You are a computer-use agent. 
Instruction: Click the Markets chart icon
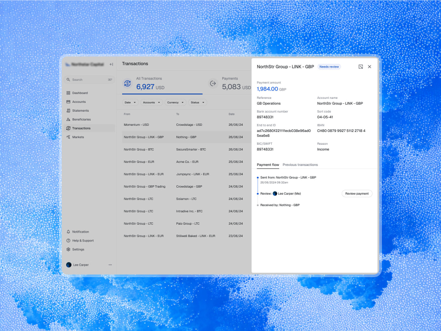coord(68,137)
